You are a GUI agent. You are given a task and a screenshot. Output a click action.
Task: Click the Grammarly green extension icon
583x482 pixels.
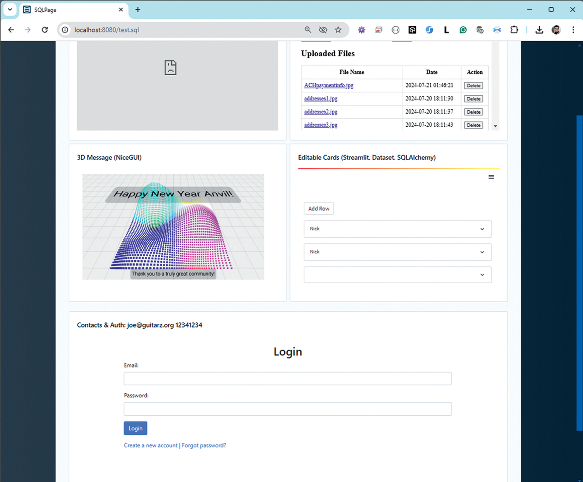click(x=463, y=30)
